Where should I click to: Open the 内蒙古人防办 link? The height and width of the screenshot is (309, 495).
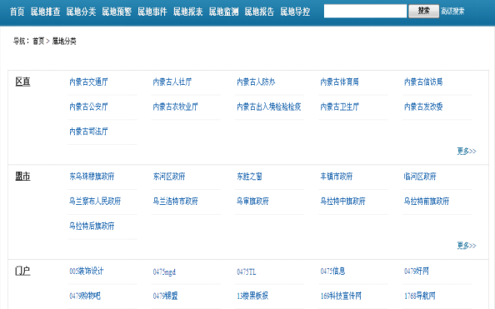pyautogui.click(x=256, y=82)
